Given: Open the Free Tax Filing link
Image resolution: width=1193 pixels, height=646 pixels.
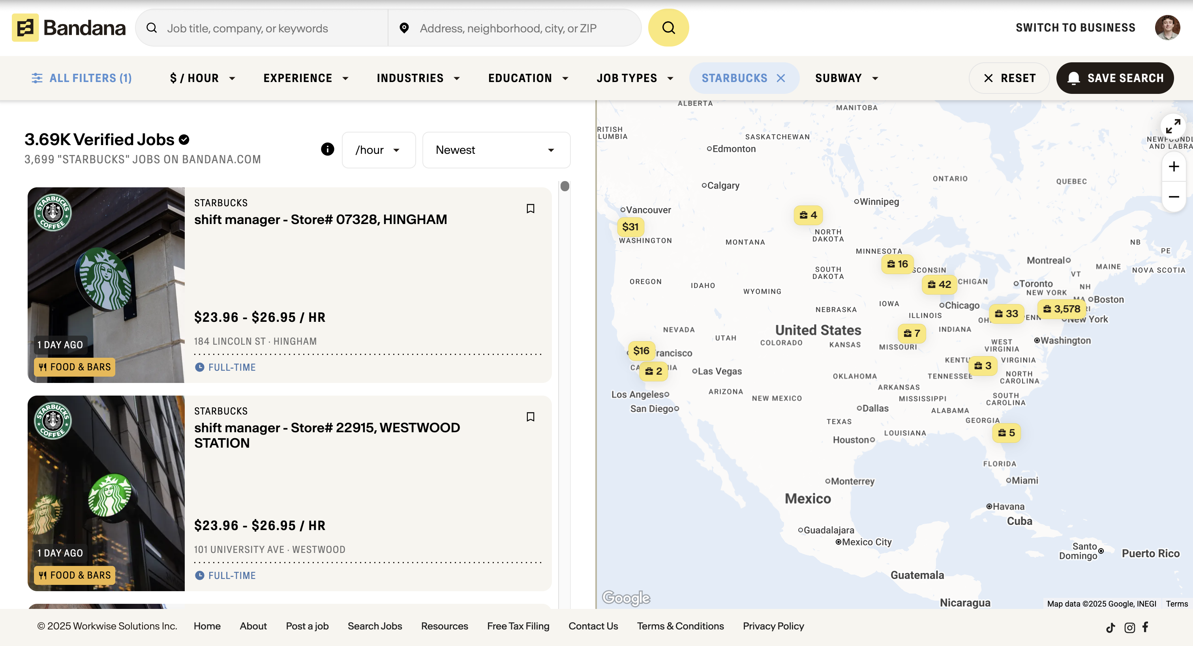Looking at the screenshot, I should point(518,626).
